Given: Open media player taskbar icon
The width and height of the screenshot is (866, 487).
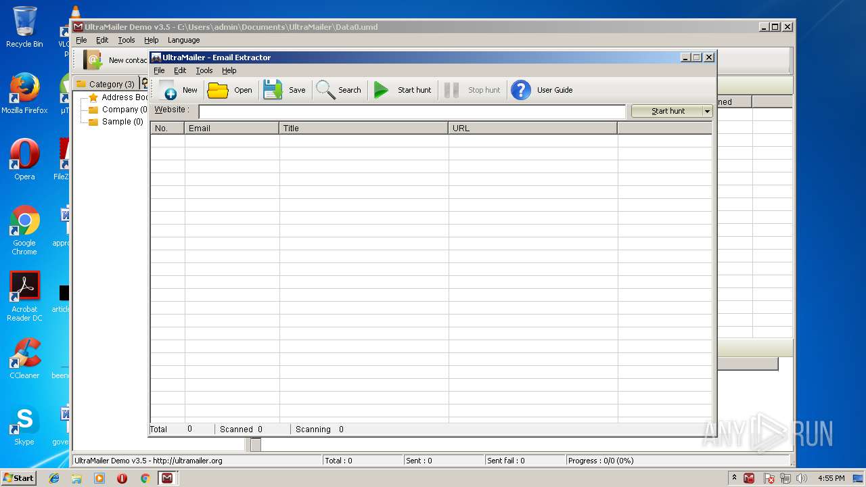Looking at the screenshot, I should [x=99, y=478].
